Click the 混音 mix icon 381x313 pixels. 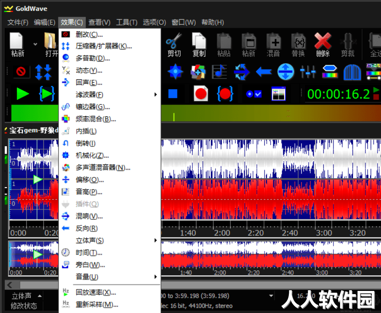coord(274,41)
